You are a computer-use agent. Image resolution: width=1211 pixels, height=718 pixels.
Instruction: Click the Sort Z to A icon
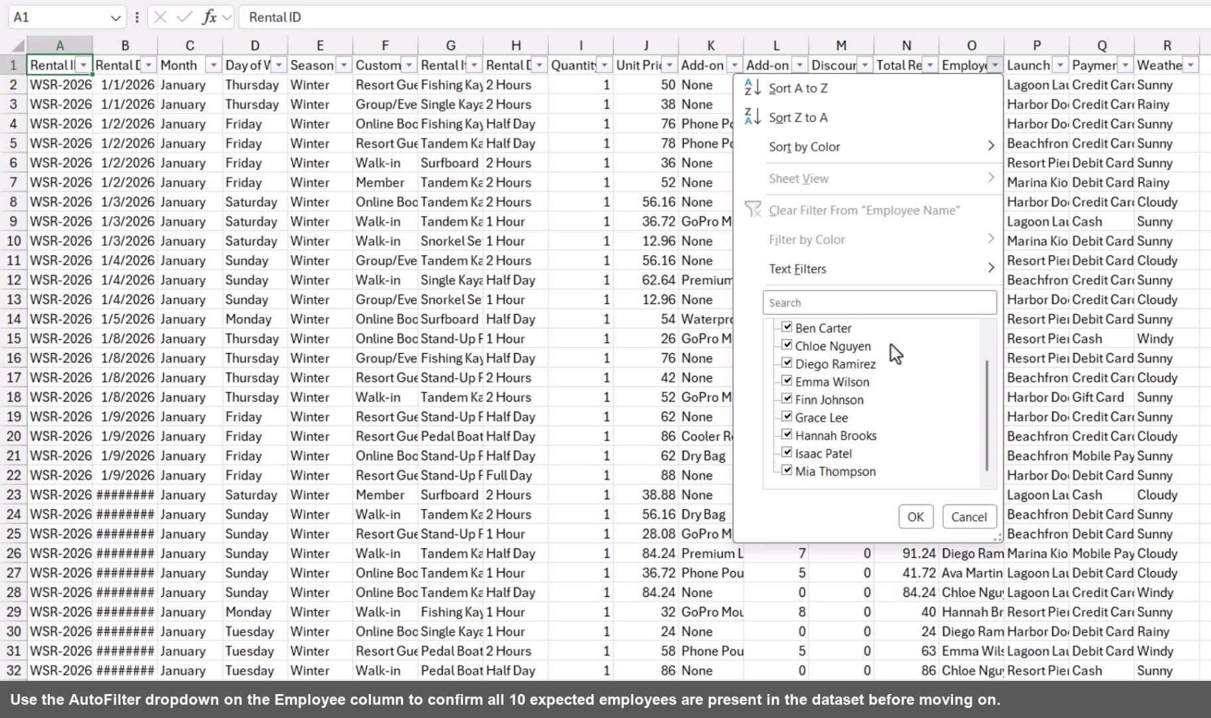pyautogui.click(x=752, y=117)
